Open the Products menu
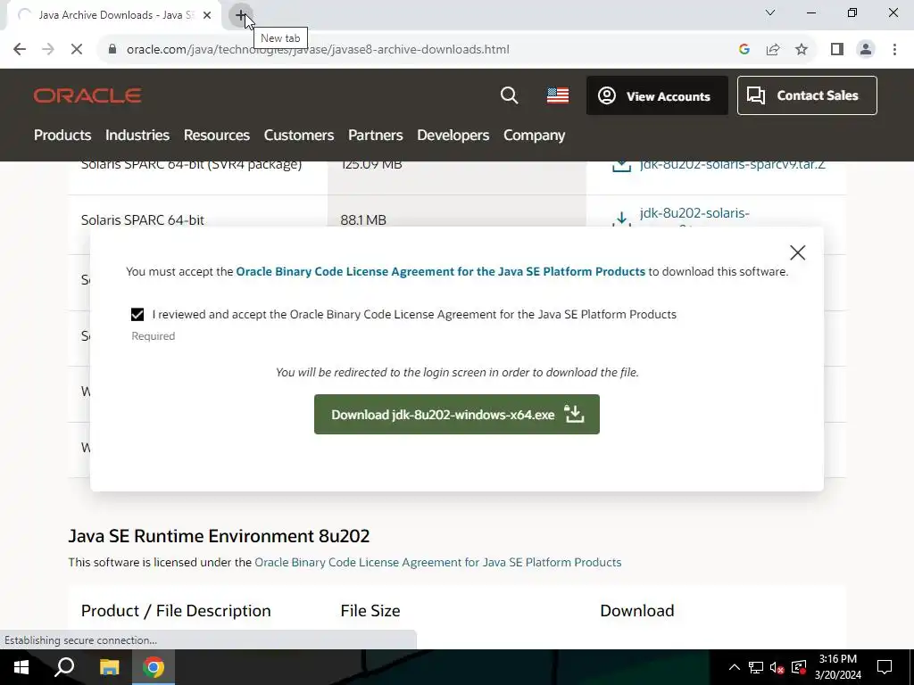Viewport: 914px width, 685px height. pyautogui.click(x=62, y=136)
